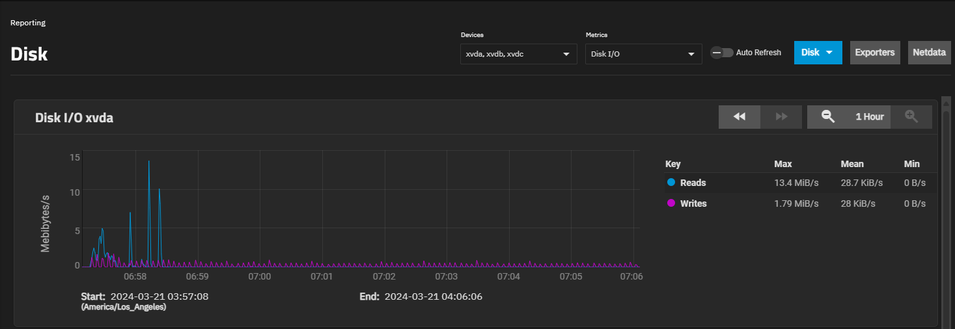Step the xvda chart back in time
This screenshot has width=955, height=329.
pyautogui.click(x=739, y=116)
